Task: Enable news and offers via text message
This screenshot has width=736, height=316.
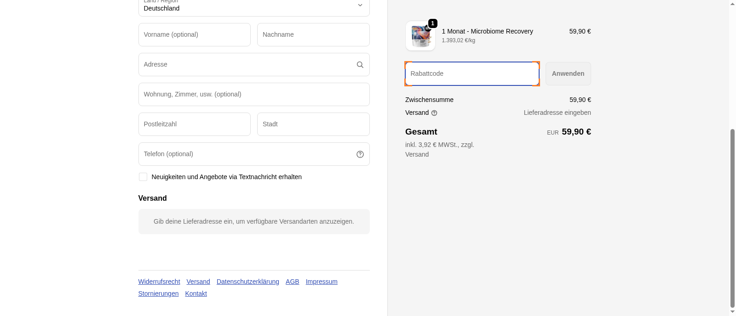Action: click(143, 177)
